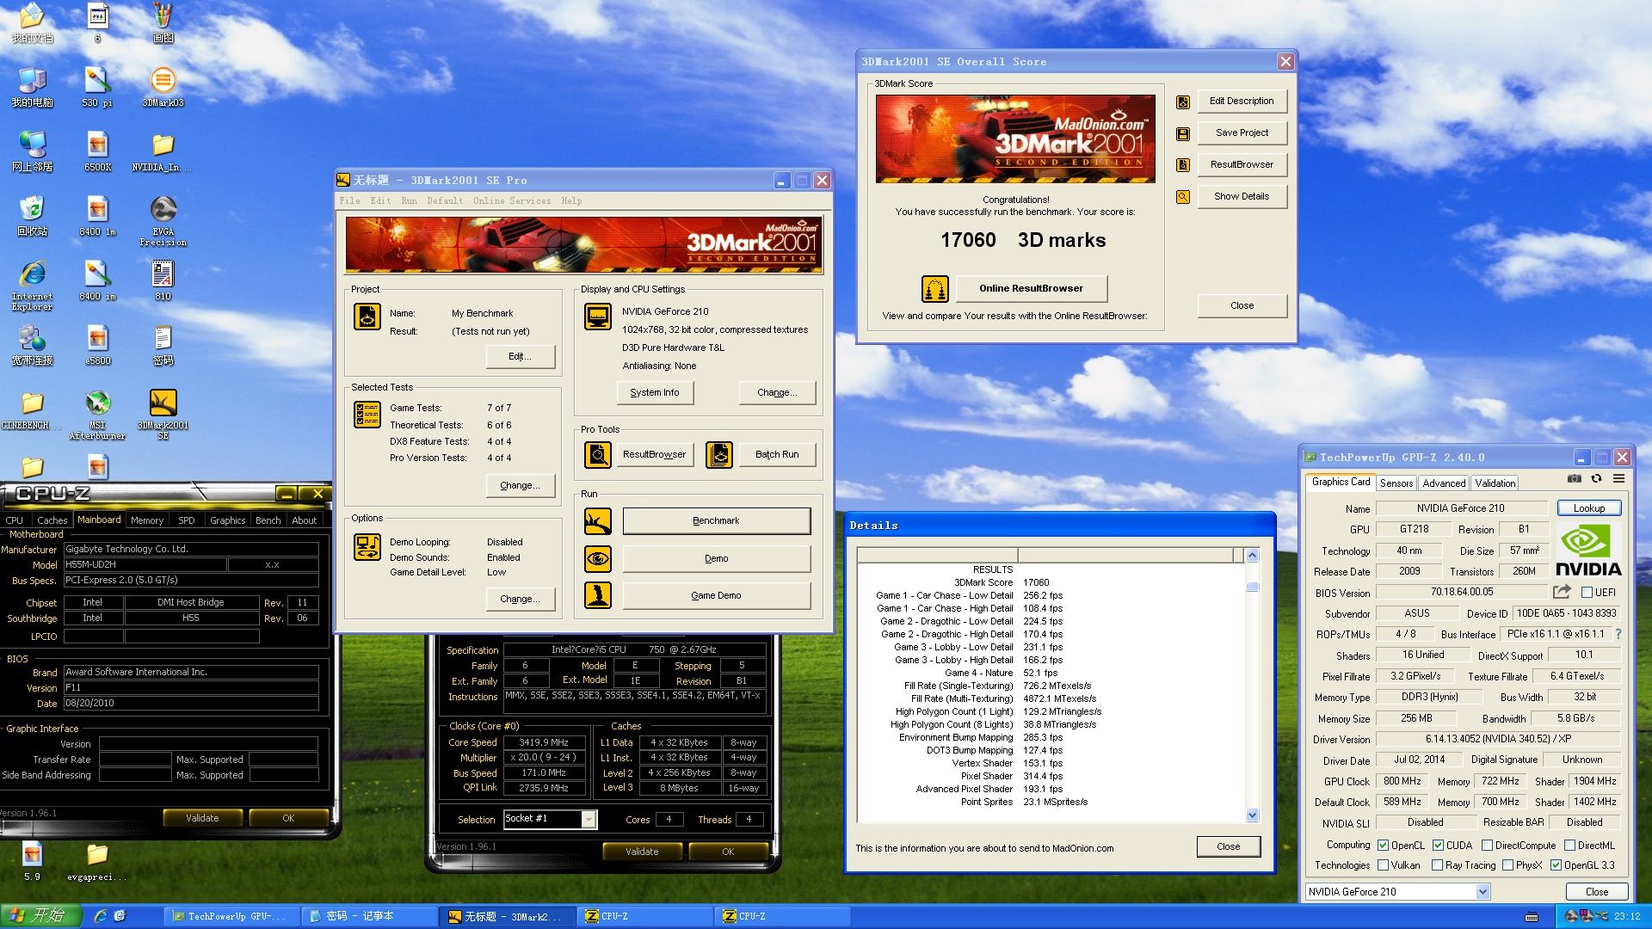This screenshot has width=1652, height=929.
Task: Toggle the PhysX checkbox
Action: [1507, 865]
